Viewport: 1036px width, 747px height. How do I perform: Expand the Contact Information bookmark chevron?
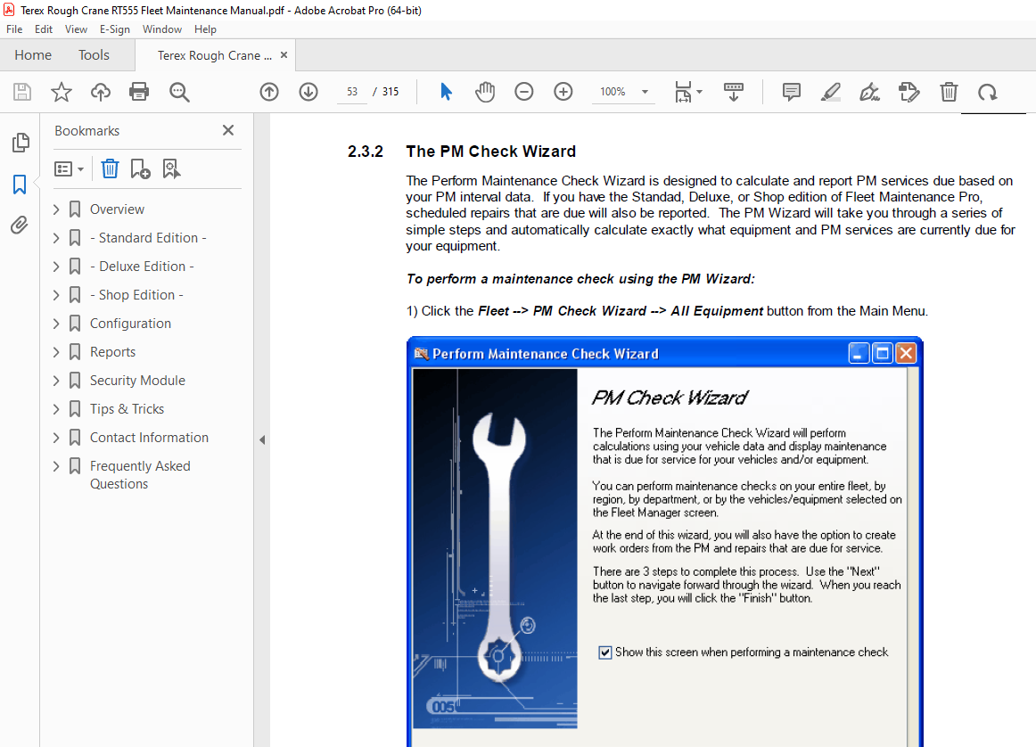[x=56, y=438]
